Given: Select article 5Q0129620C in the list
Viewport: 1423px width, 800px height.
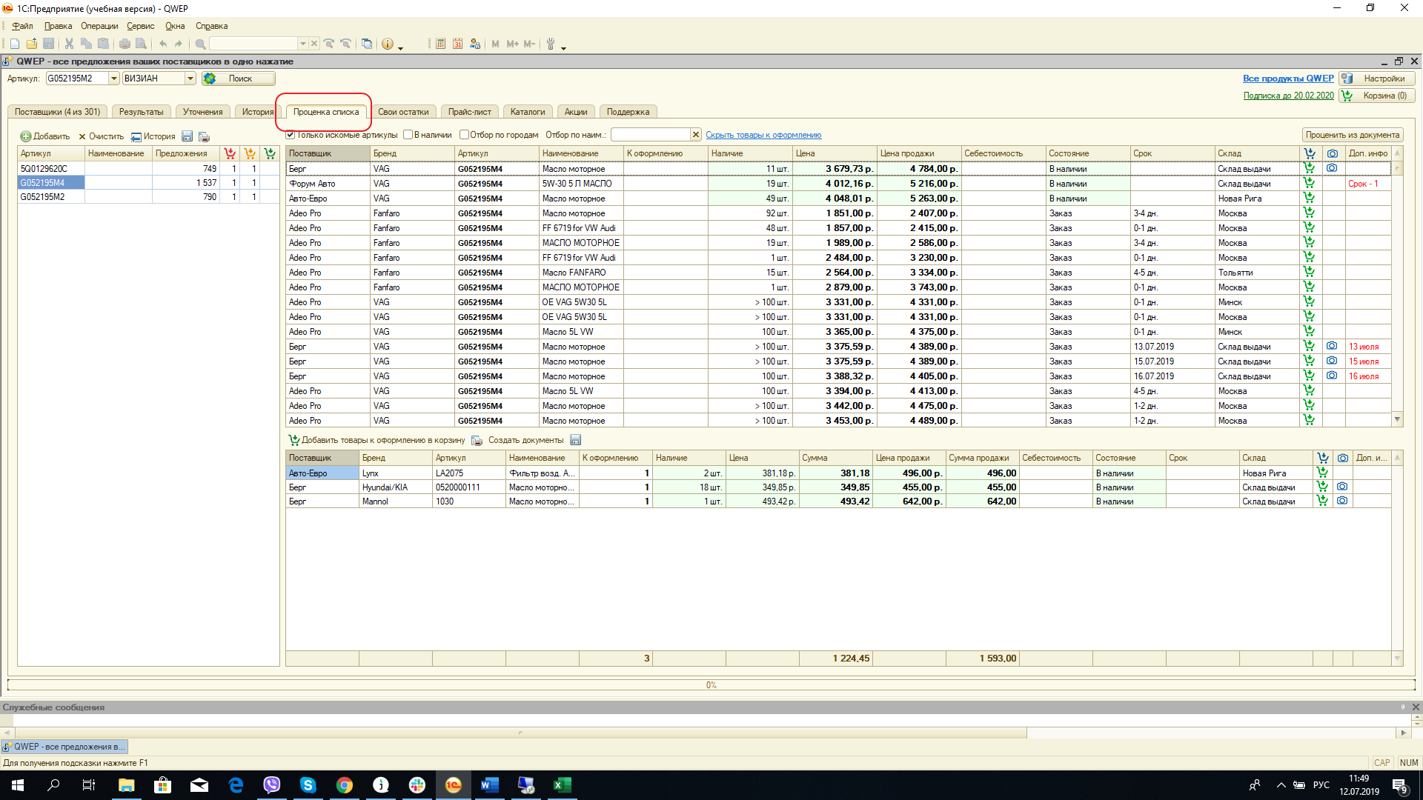Looking at the screenshot, I should [x=148, y=169].
